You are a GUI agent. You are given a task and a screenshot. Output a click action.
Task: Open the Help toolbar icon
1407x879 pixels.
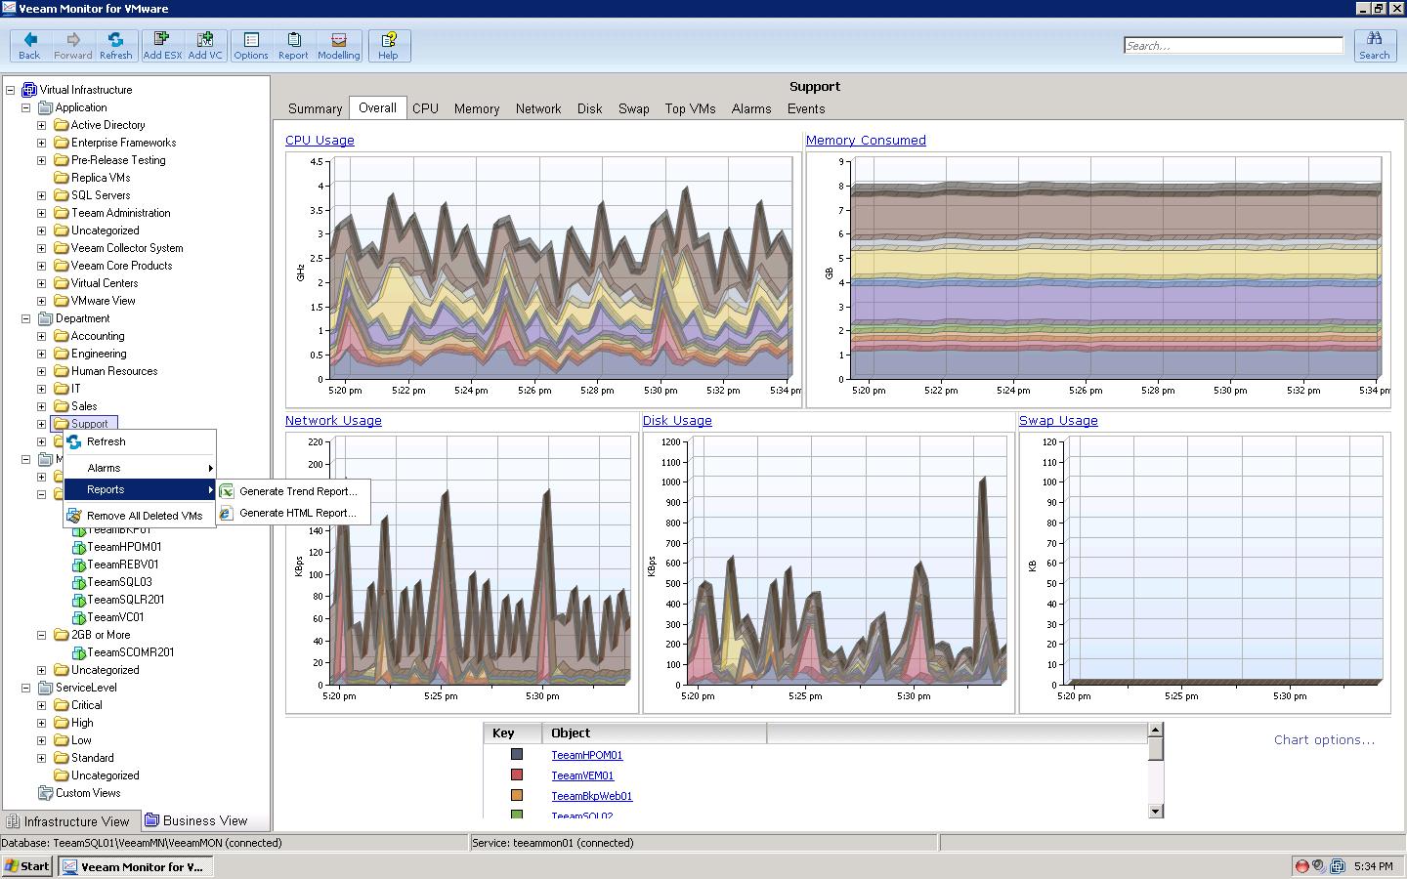click(388, 40)
